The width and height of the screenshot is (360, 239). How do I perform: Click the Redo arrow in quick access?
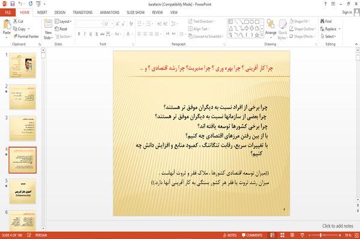(31, 4)
